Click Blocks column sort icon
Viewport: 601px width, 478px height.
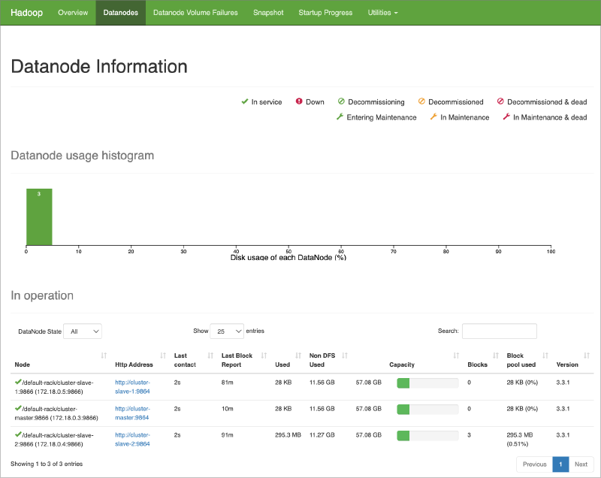tap(495, 355)
